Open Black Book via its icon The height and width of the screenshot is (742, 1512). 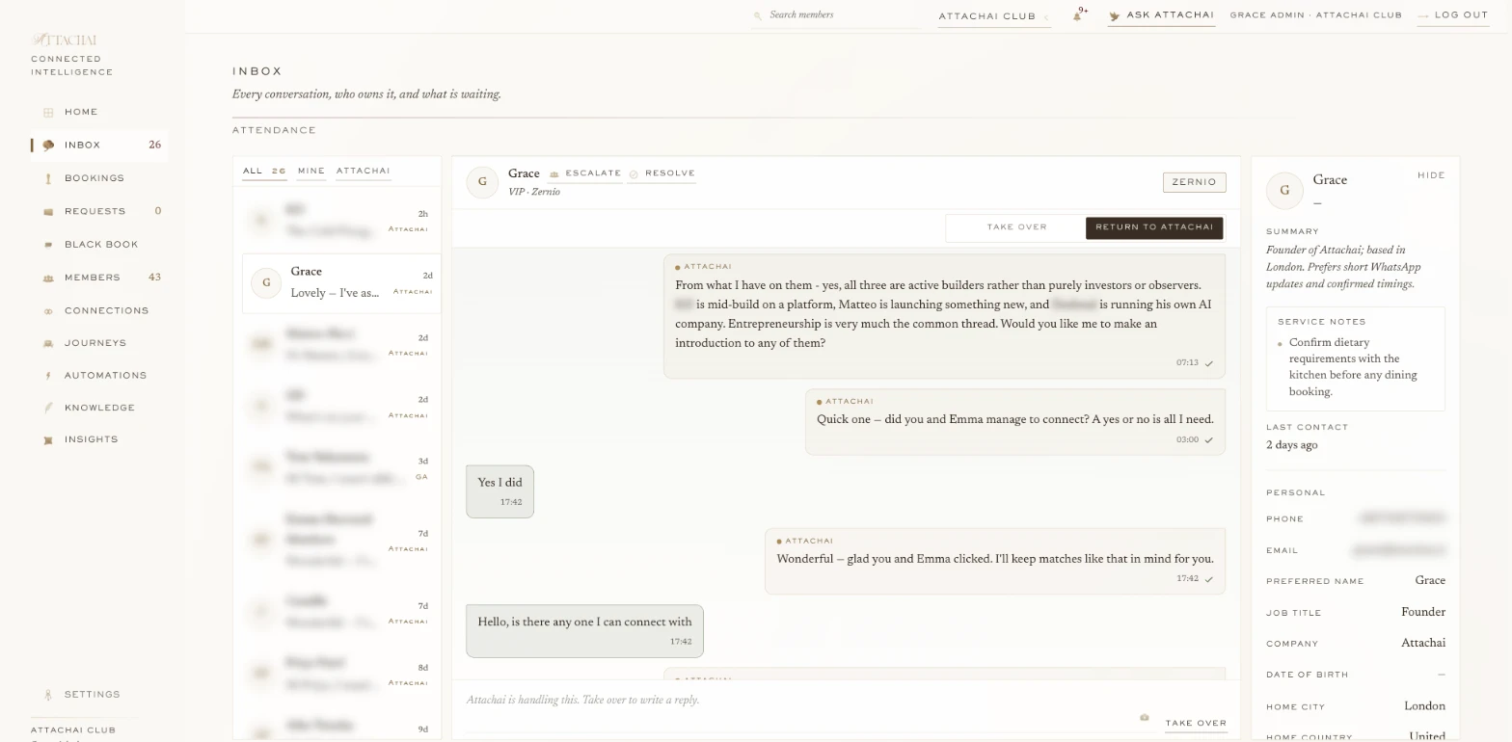point(48,245)
